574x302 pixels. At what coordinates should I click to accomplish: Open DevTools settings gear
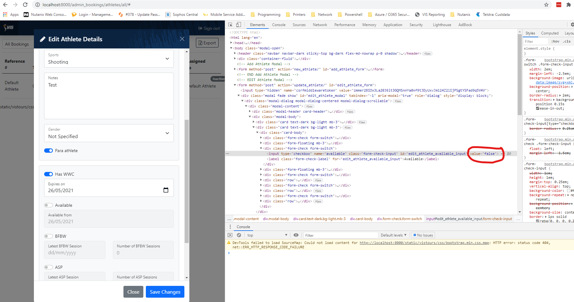click(572, 25)
